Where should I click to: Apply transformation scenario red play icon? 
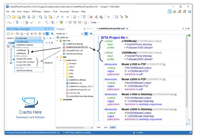[x=91, y=17]
